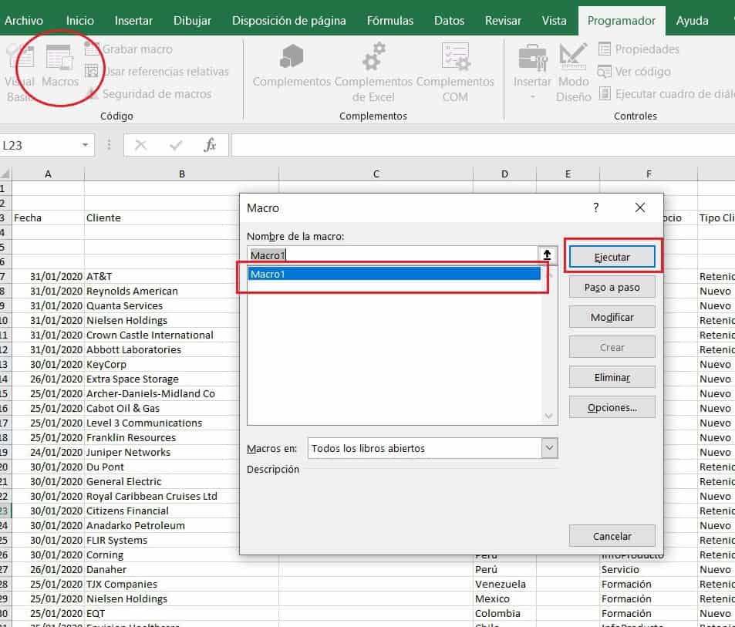Select column B header
Viewport: 735px width, 627px height.
point(182,174)
